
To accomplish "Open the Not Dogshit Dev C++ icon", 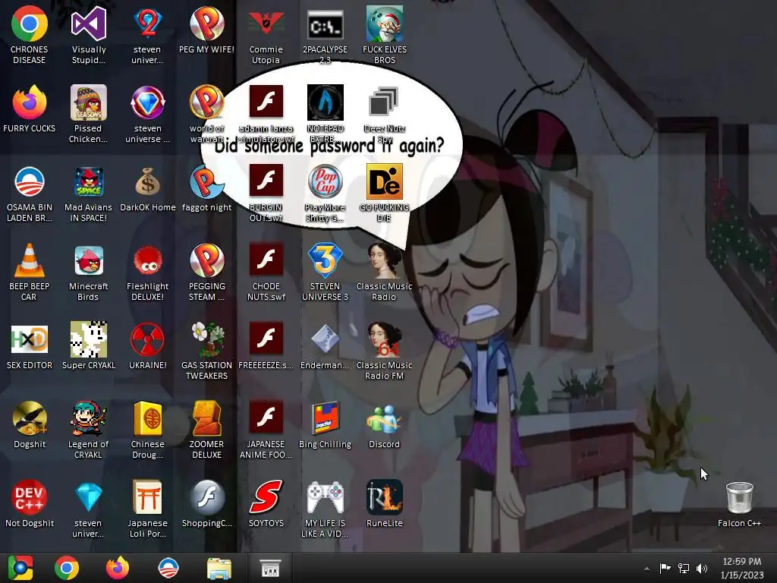I will pyautogui.click(x=30, y=504).
